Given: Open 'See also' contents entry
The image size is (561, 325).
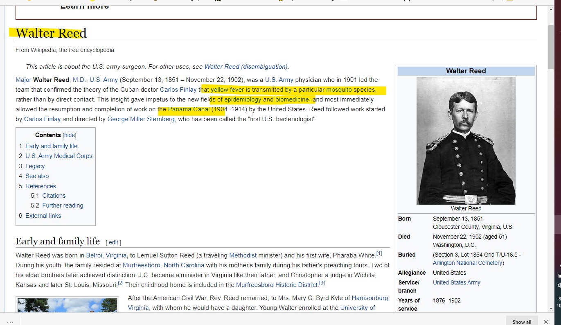Looking at the screenshot, I should [37, 176].
